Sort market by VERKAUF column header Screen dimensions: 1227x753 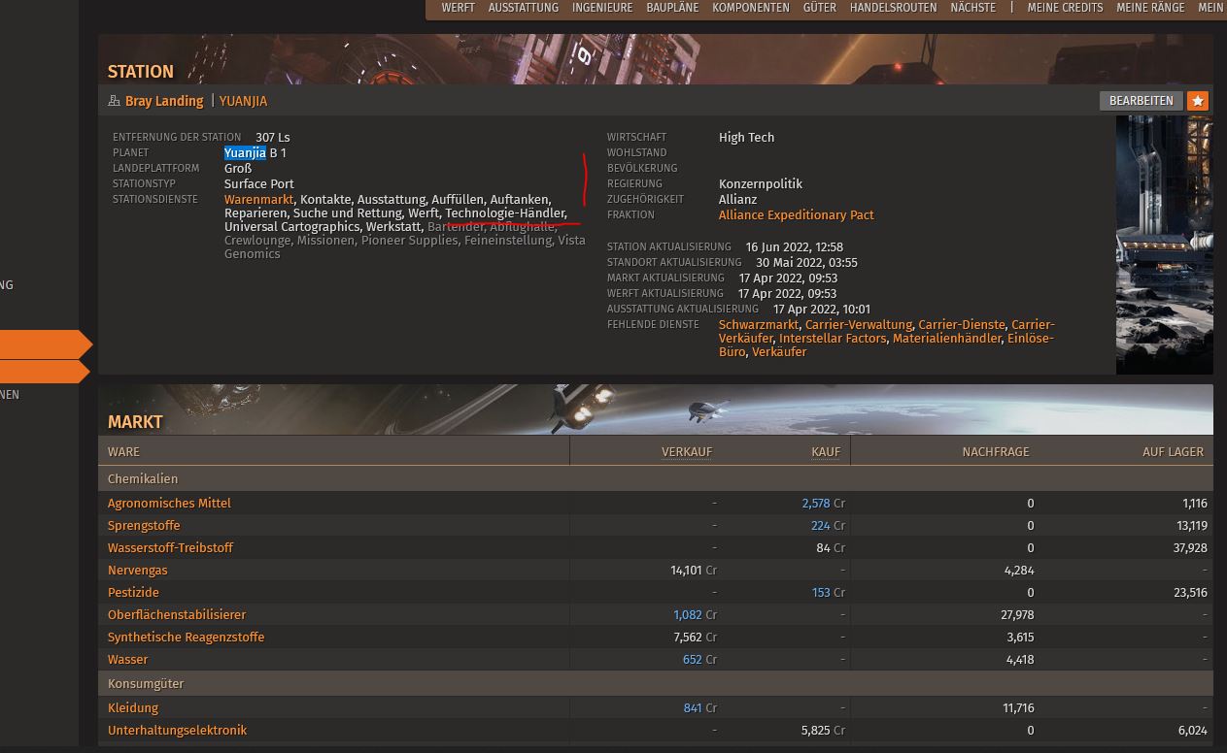point(686,451)
